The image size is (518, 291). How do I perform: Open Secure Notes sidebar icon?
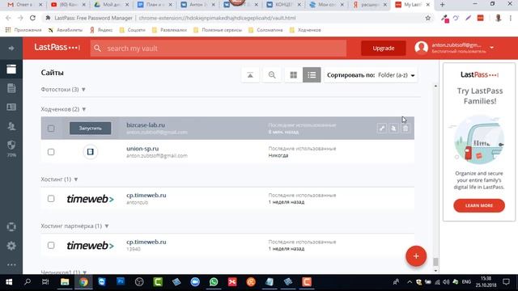point(11,88)
